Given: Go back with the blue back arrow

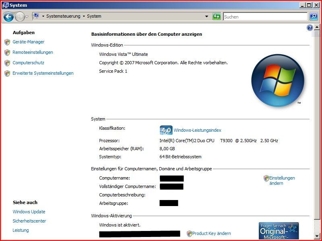Looking at the screenshot, I should pyautogui.click(x=8, y=16).
